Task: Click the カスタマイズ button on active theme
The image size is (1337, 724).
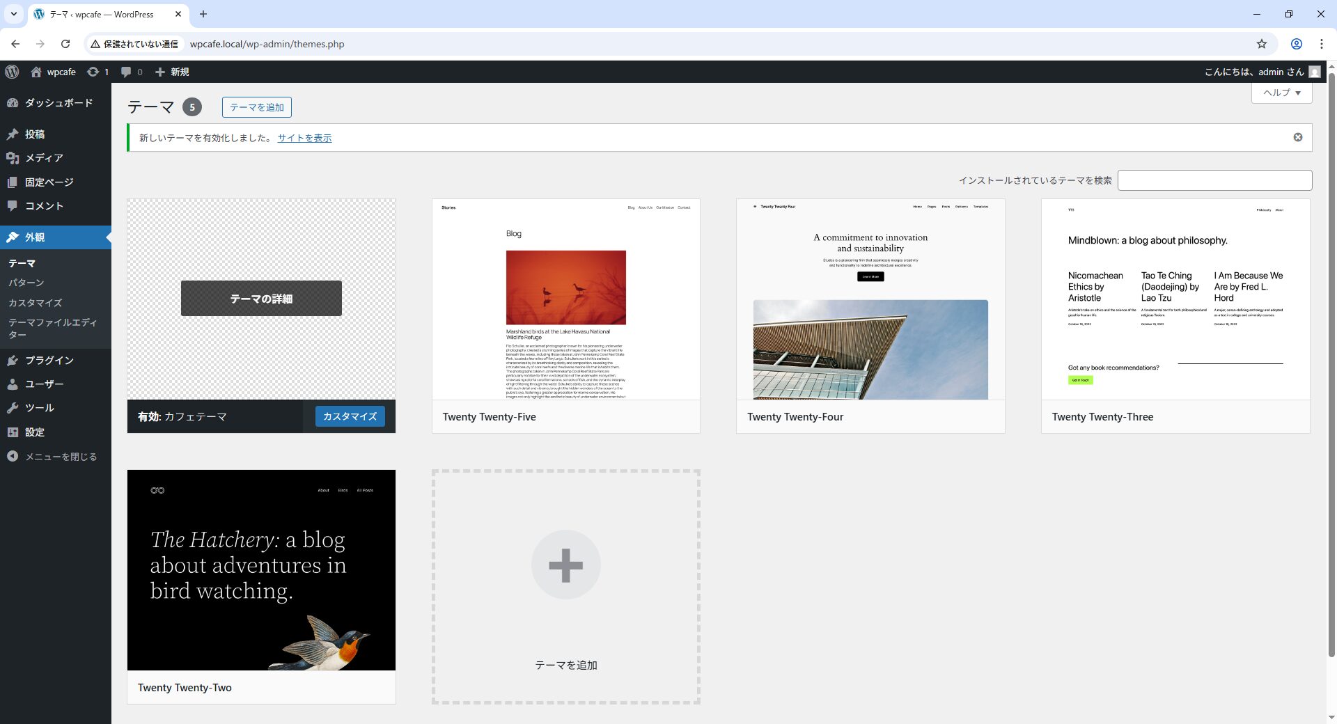Action: (x=350, y=416)
